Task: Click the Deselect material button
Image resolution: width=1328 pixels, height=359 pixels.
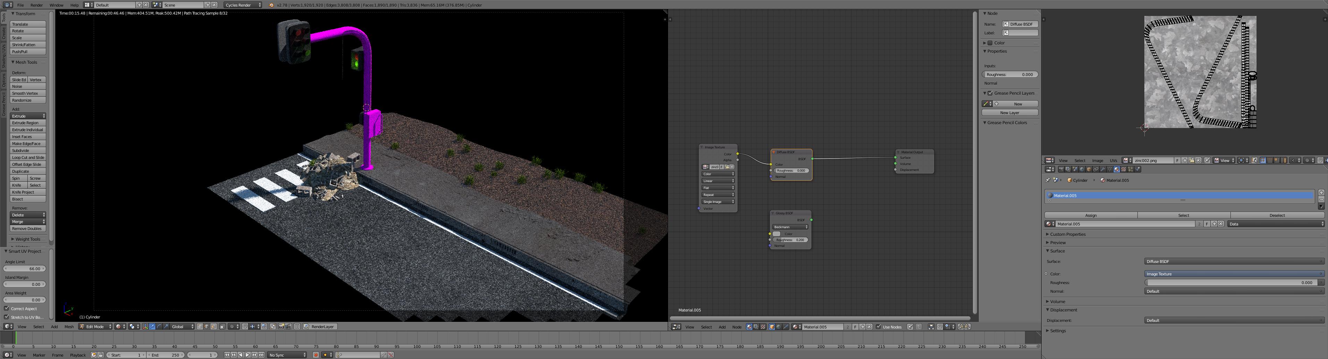Action: pyautogui.click(x=1277, y=215)
